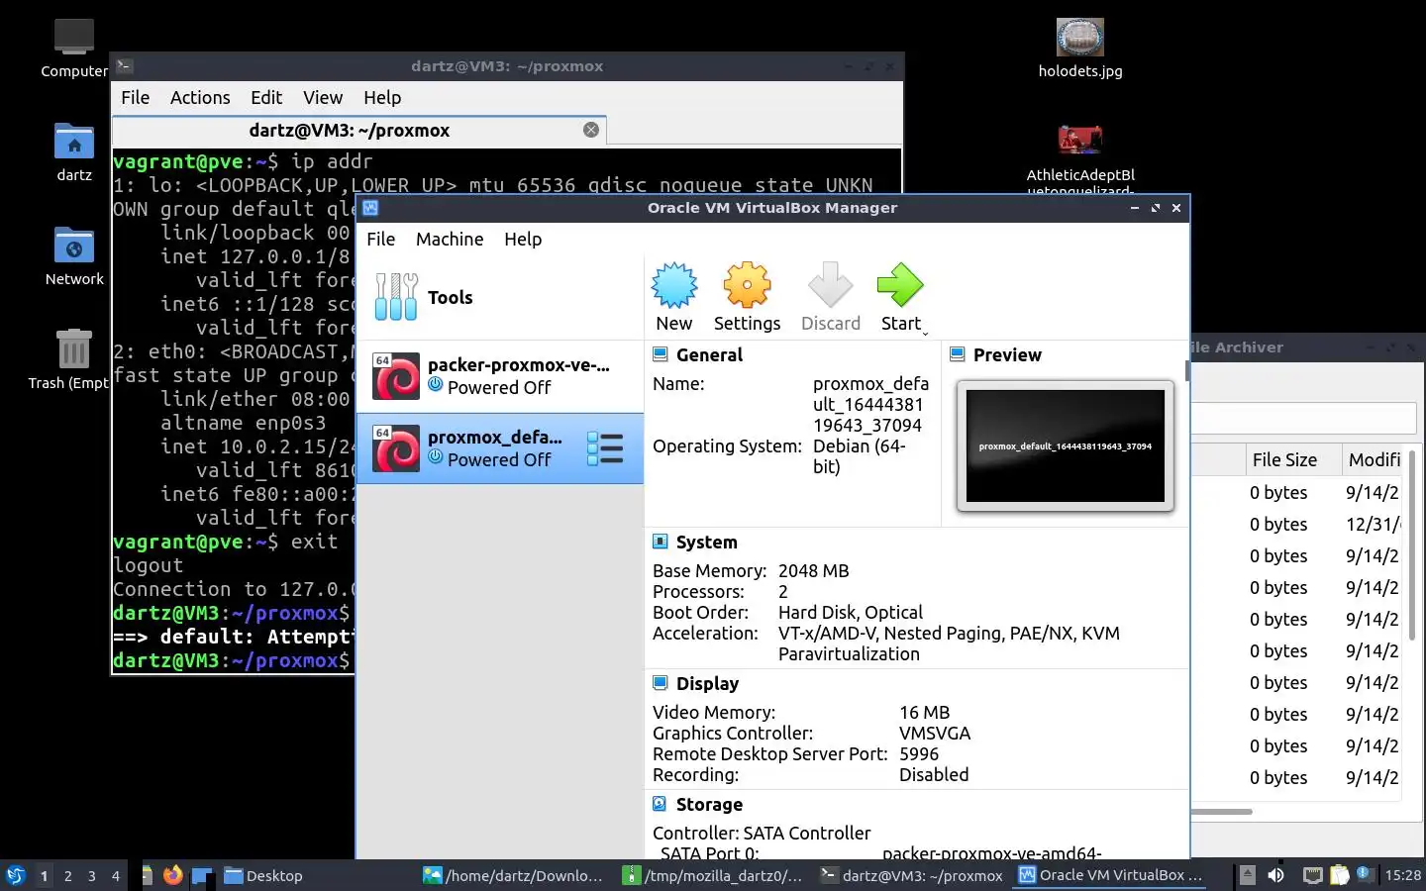Open the VirtualBox Help menu
This screenshot has width=1426, height=891.
(x=523, y=239)
